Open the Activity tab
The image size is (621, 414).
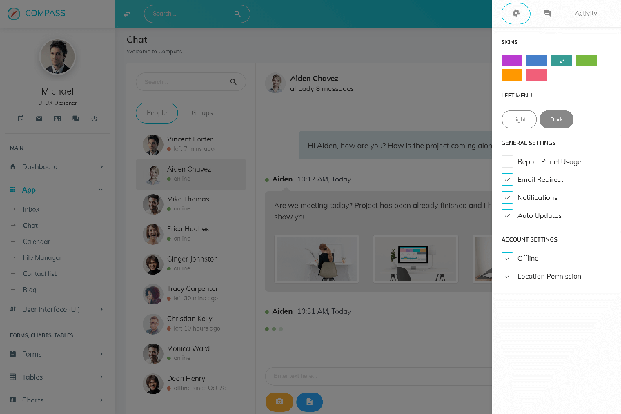tap(586, 13)
